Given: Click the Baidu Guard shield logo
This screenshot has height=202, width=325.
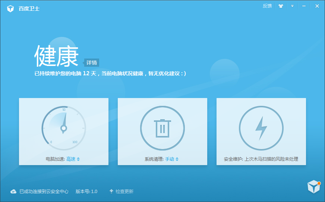Looking at the screenshot, I should click(x=10, y=8).
